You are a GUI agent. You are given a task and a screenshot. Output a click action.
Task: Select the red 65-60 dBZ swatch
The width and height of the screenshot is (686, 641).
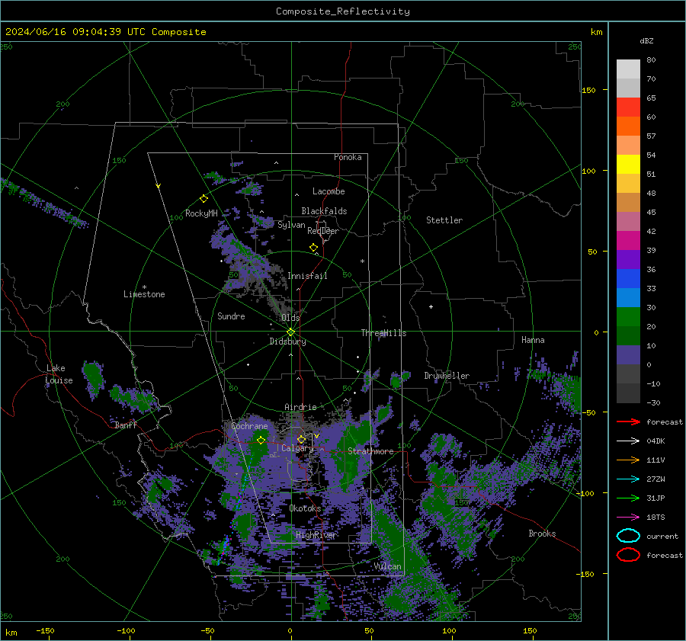point(628,107)
